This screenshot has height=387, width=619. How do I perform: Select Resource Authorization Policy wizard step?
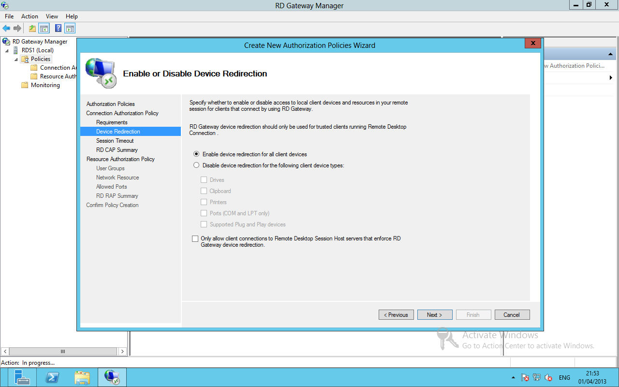click(x=120, y=159)
